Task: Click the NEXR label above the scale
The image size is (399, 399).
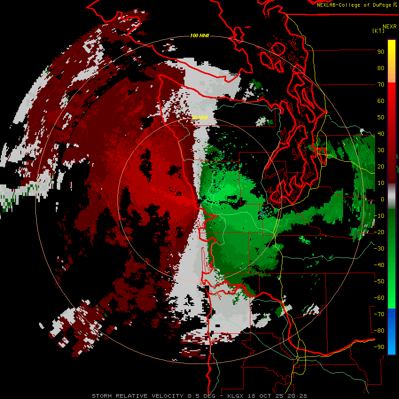Action: coord(390,27)
